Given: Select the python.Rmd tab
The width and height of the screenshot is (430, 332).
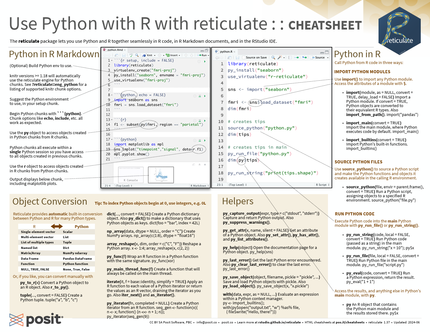Looking at the screenshot, I should tap(116, 50).
